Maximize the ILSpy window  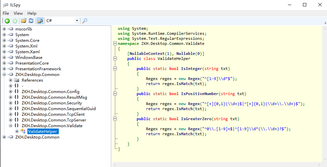(x=305, y=5)
